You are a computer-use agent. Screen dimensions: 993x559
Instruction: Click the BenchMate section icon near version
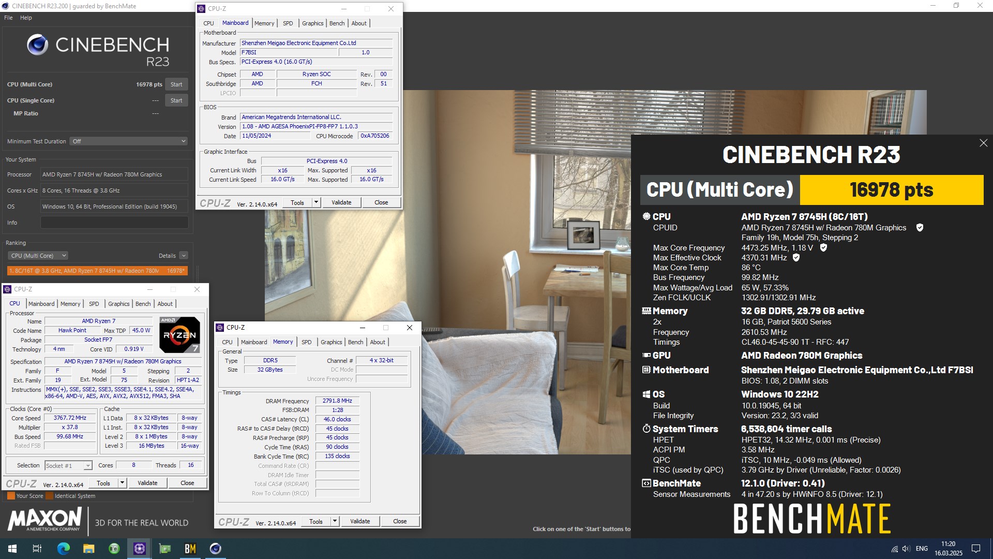[646, 483]
